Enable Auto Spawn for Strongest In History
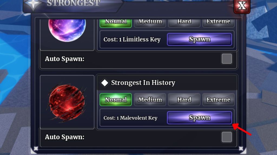 pos(227,137)
